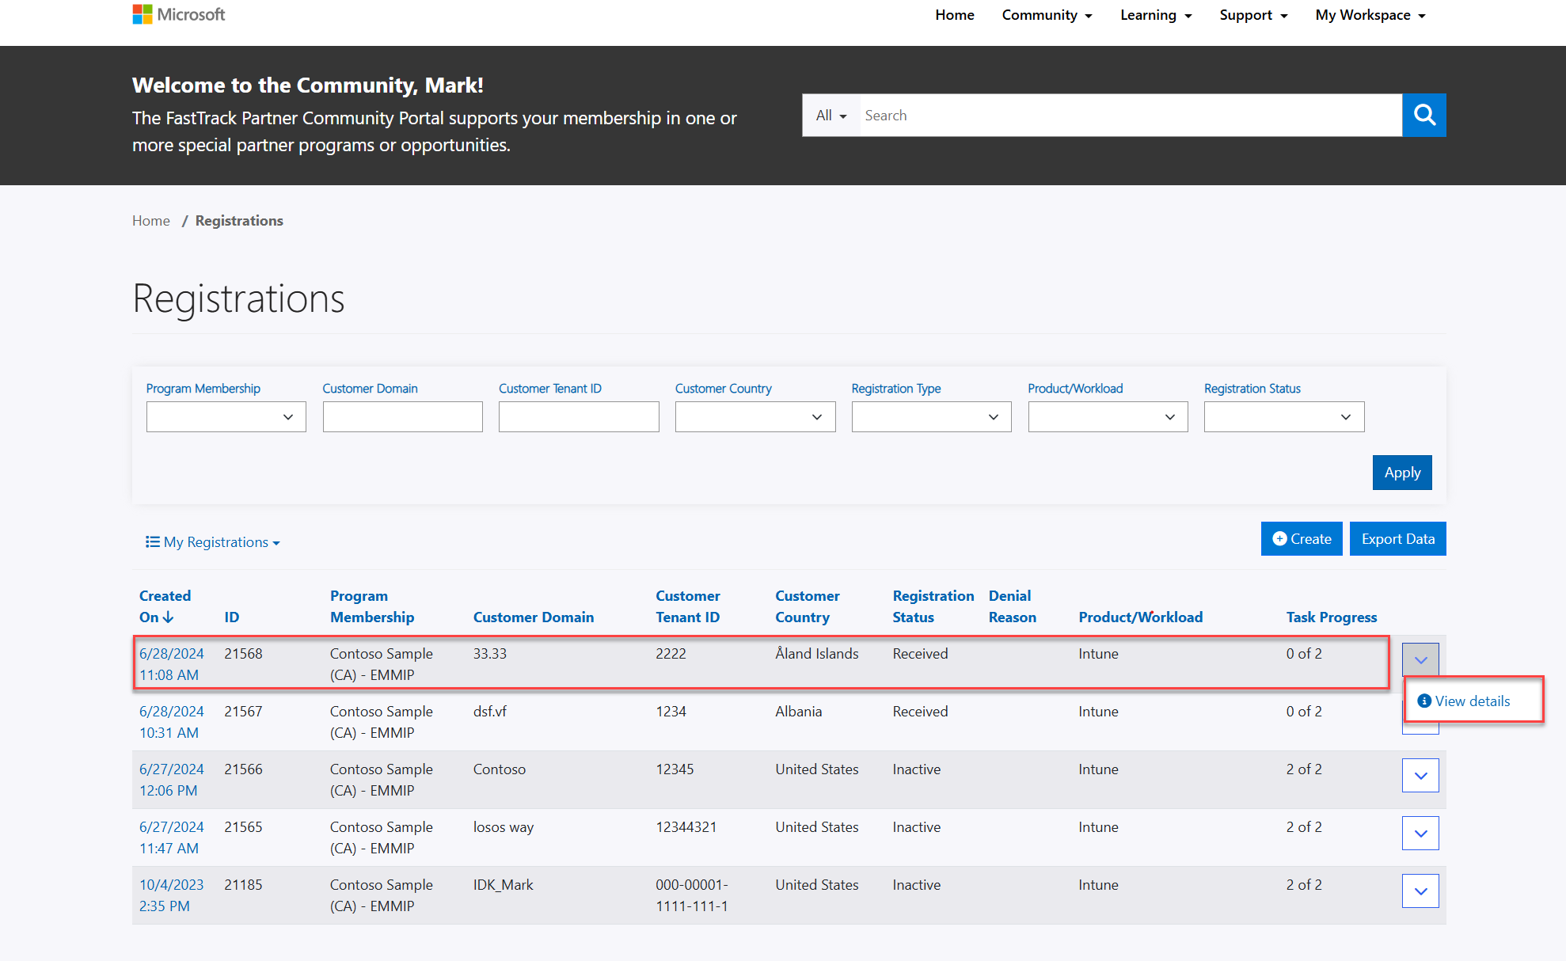Screen dimensions: 1566x961
Task: Click the 'IDK_Mark' domain cell
Action: pyautogui.click(x=504, y=885)
